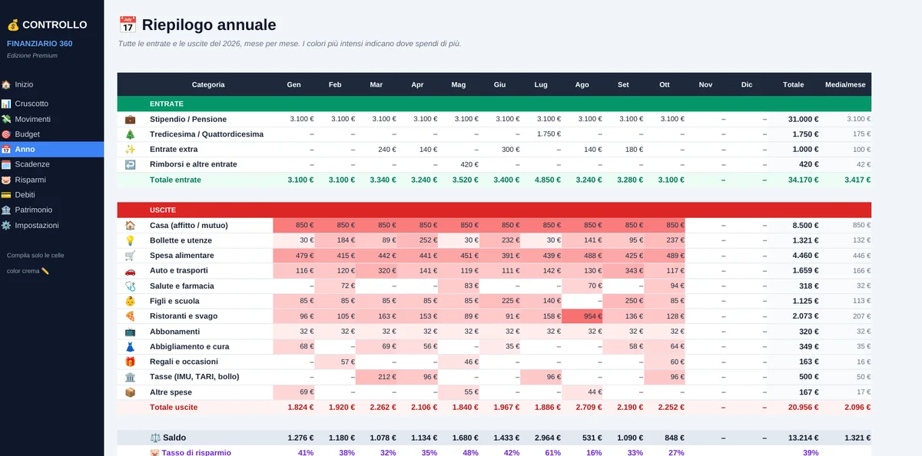Click the Saldo row label
This screenshot has width=922, height=456.
pos(168,438)
